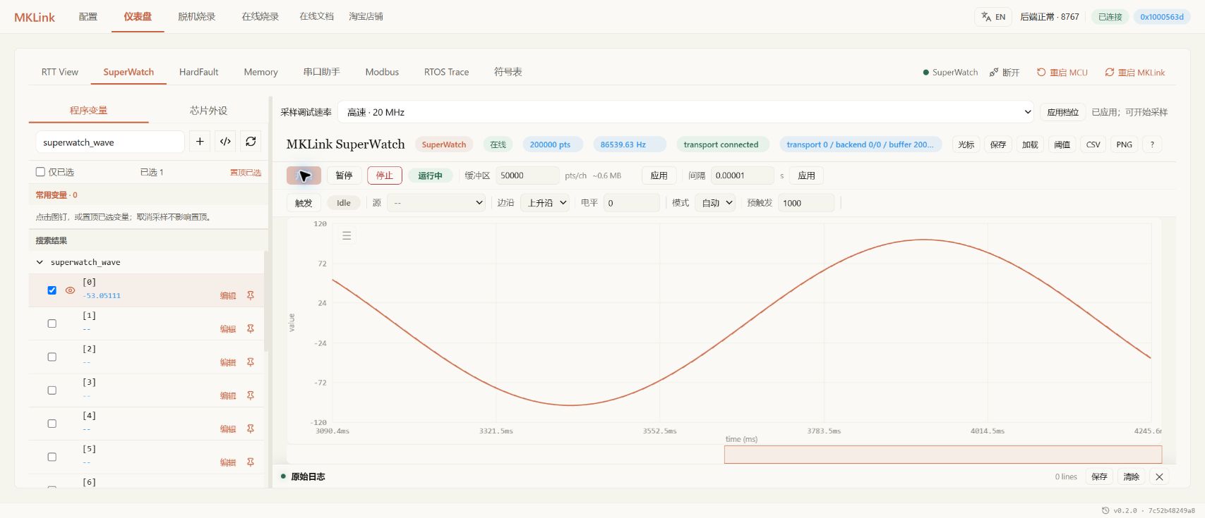Image resolution: width=1205 pixels, height=518 pixels.
Task: Open the edge 上升沿 dropdown
Action: click(x=545, y=203)
